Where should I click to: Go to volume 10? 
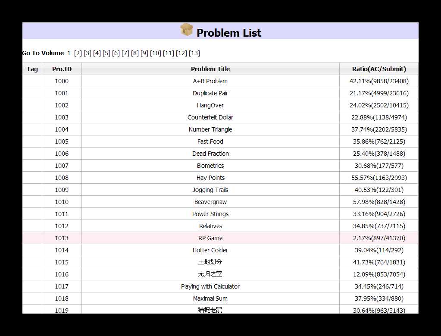[156, 53]
